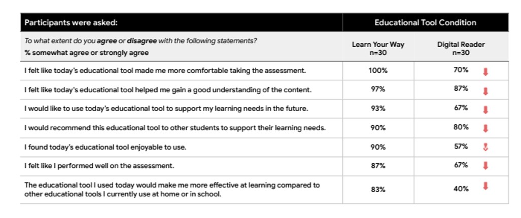Click the 'Educational Tool Condition' header
Viewport: 521px width, 218px height.
425,23
